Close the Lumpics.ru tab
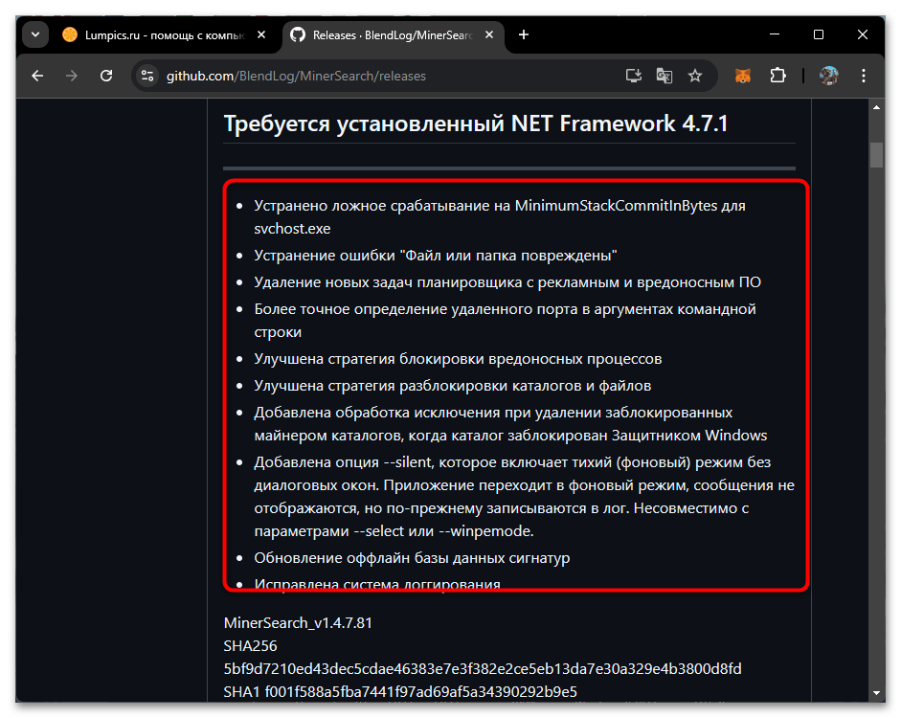Screen dimensions: 901x718 (x=261, y=35)
